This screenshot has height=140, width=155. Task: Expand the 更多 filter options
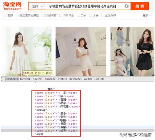(x=147, y=15)
